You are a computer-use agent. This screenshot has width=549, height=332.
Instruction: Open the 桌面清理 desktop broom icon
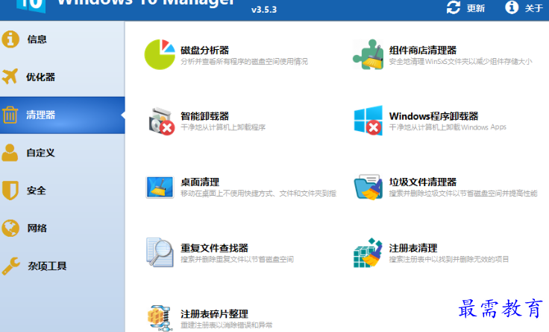(x=160, y=187)
